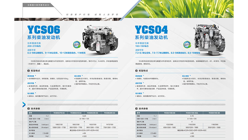Click 系列柴油发动机 under the YCS04 title
The height and width of the screenshot is (140, 248).
click(x=151, y=38)
